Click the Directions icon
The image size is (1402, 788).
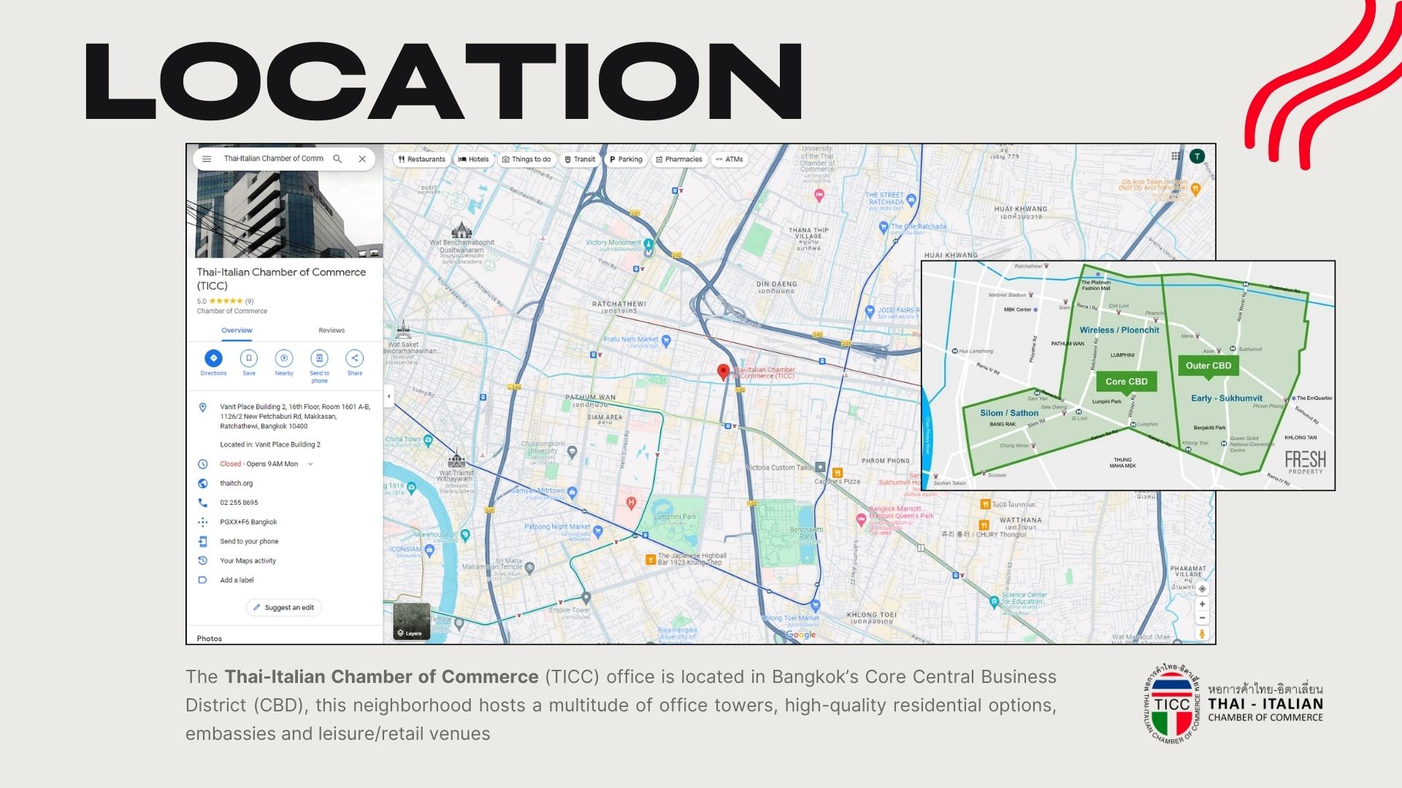pos(213,358)
